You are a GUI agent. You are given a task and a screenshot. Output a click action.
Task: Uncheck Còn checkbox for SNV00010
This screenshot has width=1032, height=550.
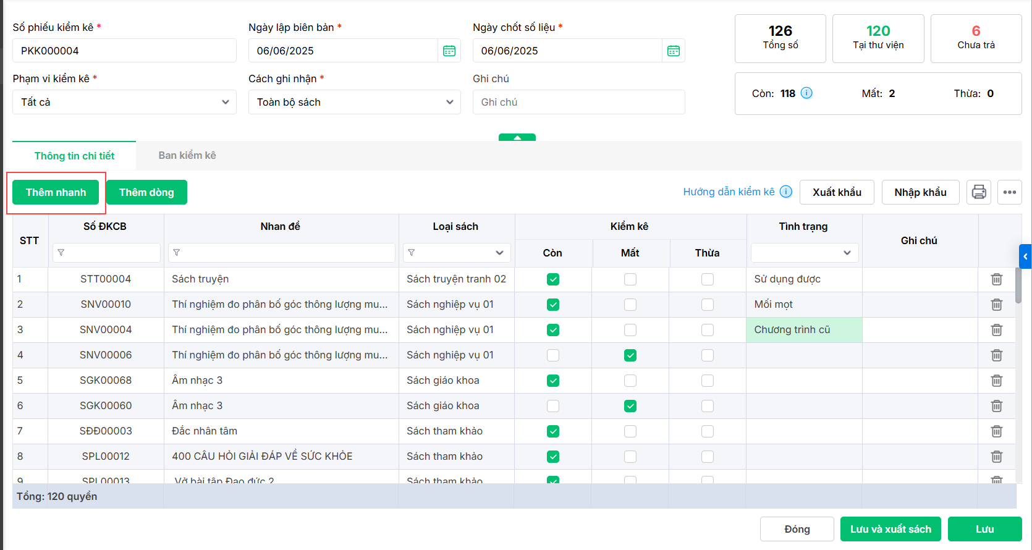coord(553,305)
